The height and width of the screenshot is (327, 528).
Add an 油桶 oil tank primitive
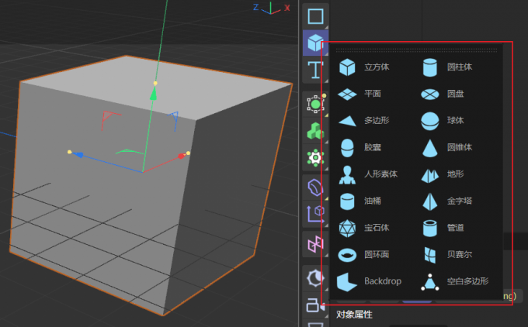(x=360, y=201)
